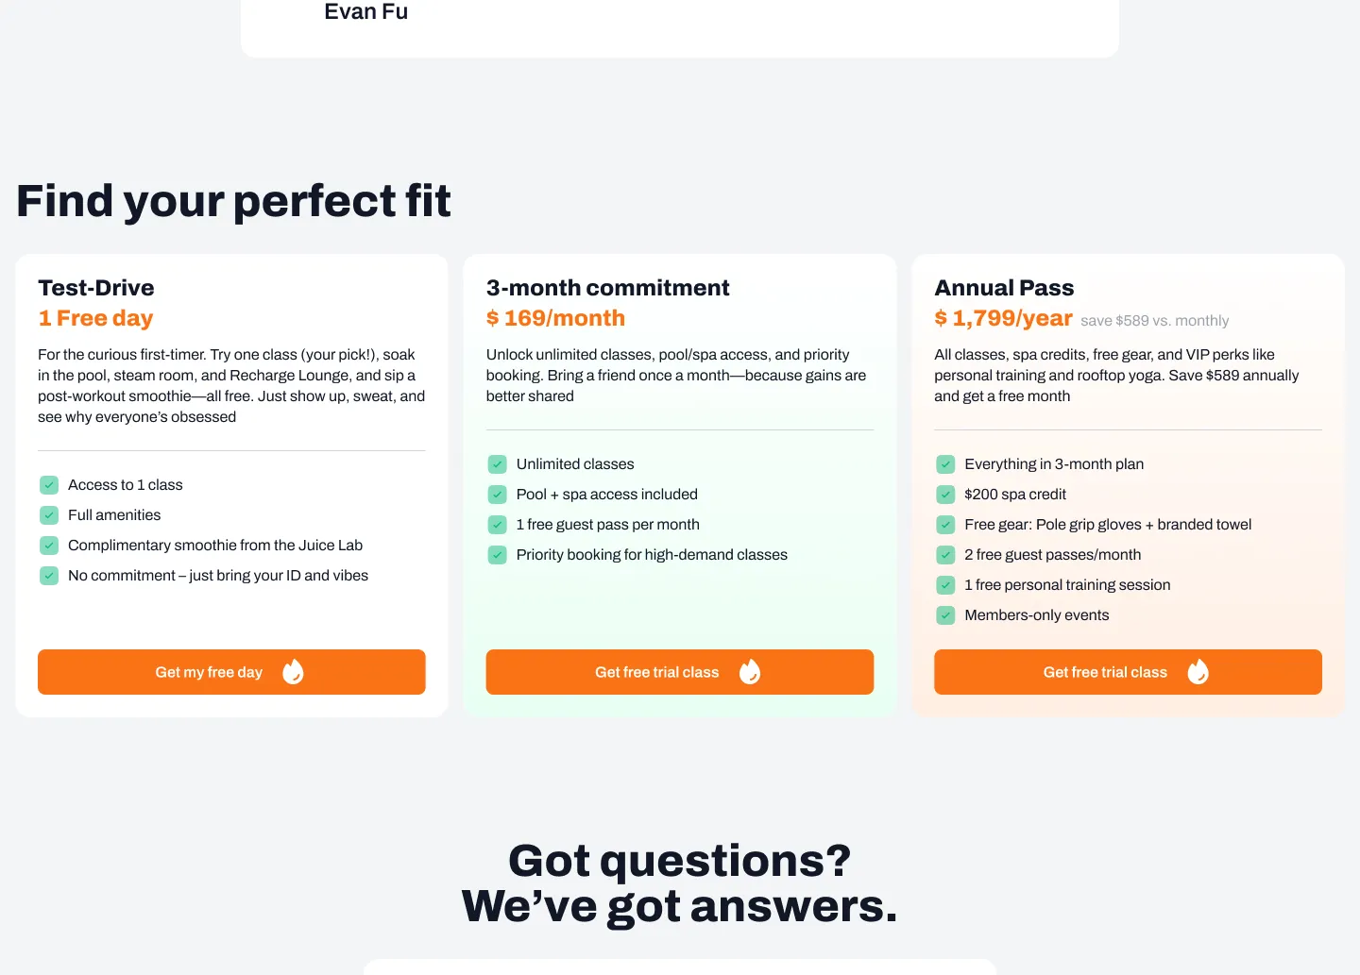
Task: Click the $169/month price text
Action: tap(555, 318)
